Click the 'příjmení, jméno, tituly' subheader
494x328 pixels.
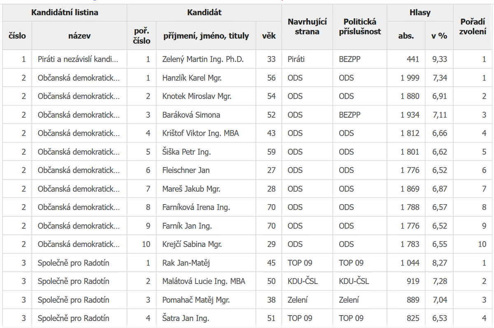206,36
